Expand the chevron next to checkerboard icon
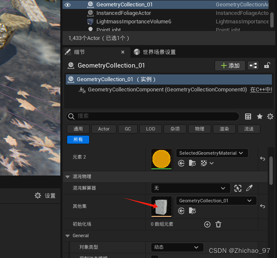The height and width of the screenshot is (258, 277). pos(212,163)
